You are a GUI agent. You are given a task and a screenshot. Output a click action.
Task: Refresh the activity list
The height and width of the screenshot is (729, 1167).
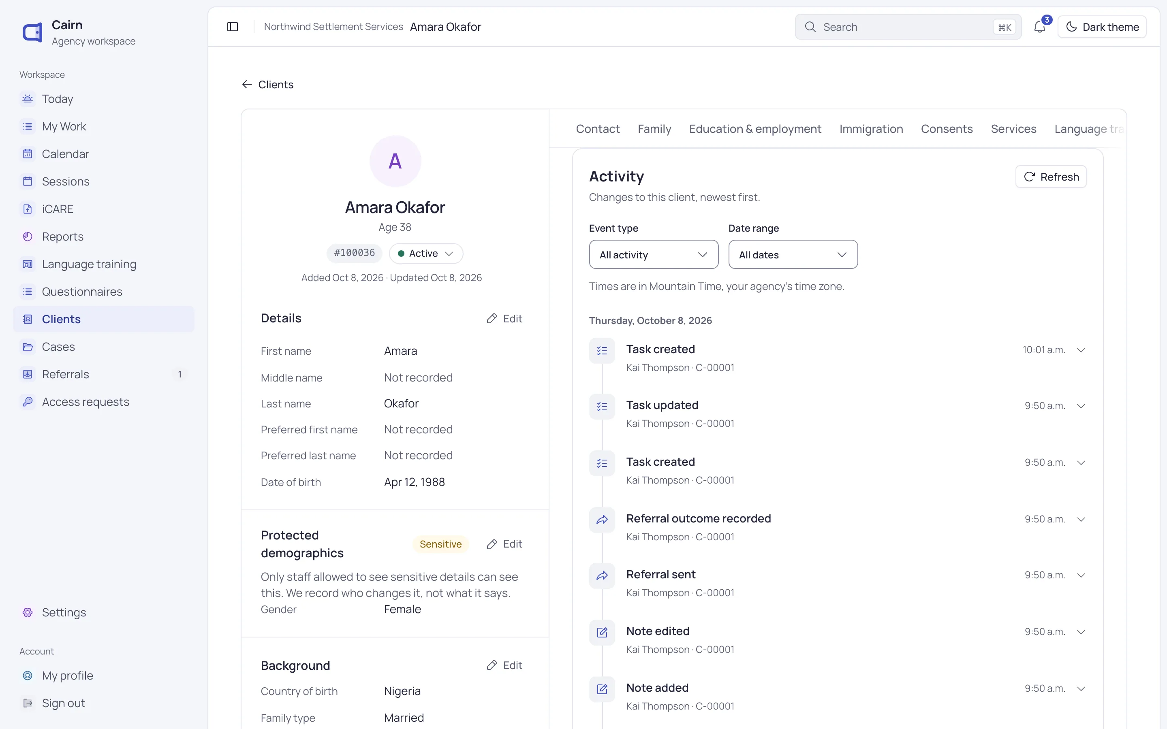(1051, 177)
